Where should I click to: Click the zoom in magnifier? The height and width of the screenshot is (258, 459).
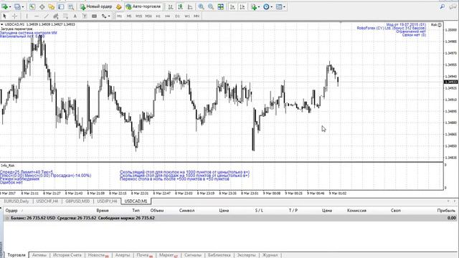pyautogui.click(x=201, y=6)
